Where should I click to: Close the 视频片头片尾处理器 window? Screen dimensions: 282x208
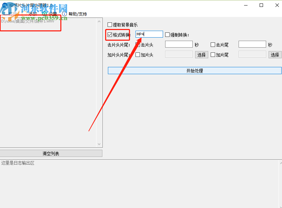277,6
